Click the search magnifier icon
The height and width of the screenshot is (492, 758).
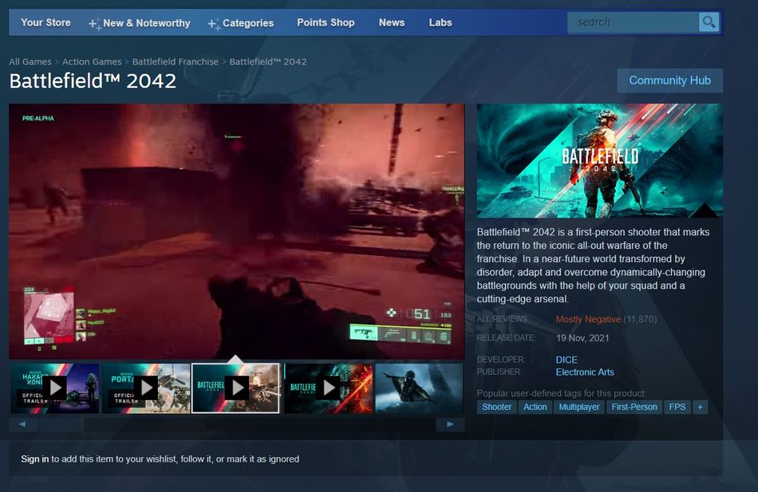pos(709,22)
